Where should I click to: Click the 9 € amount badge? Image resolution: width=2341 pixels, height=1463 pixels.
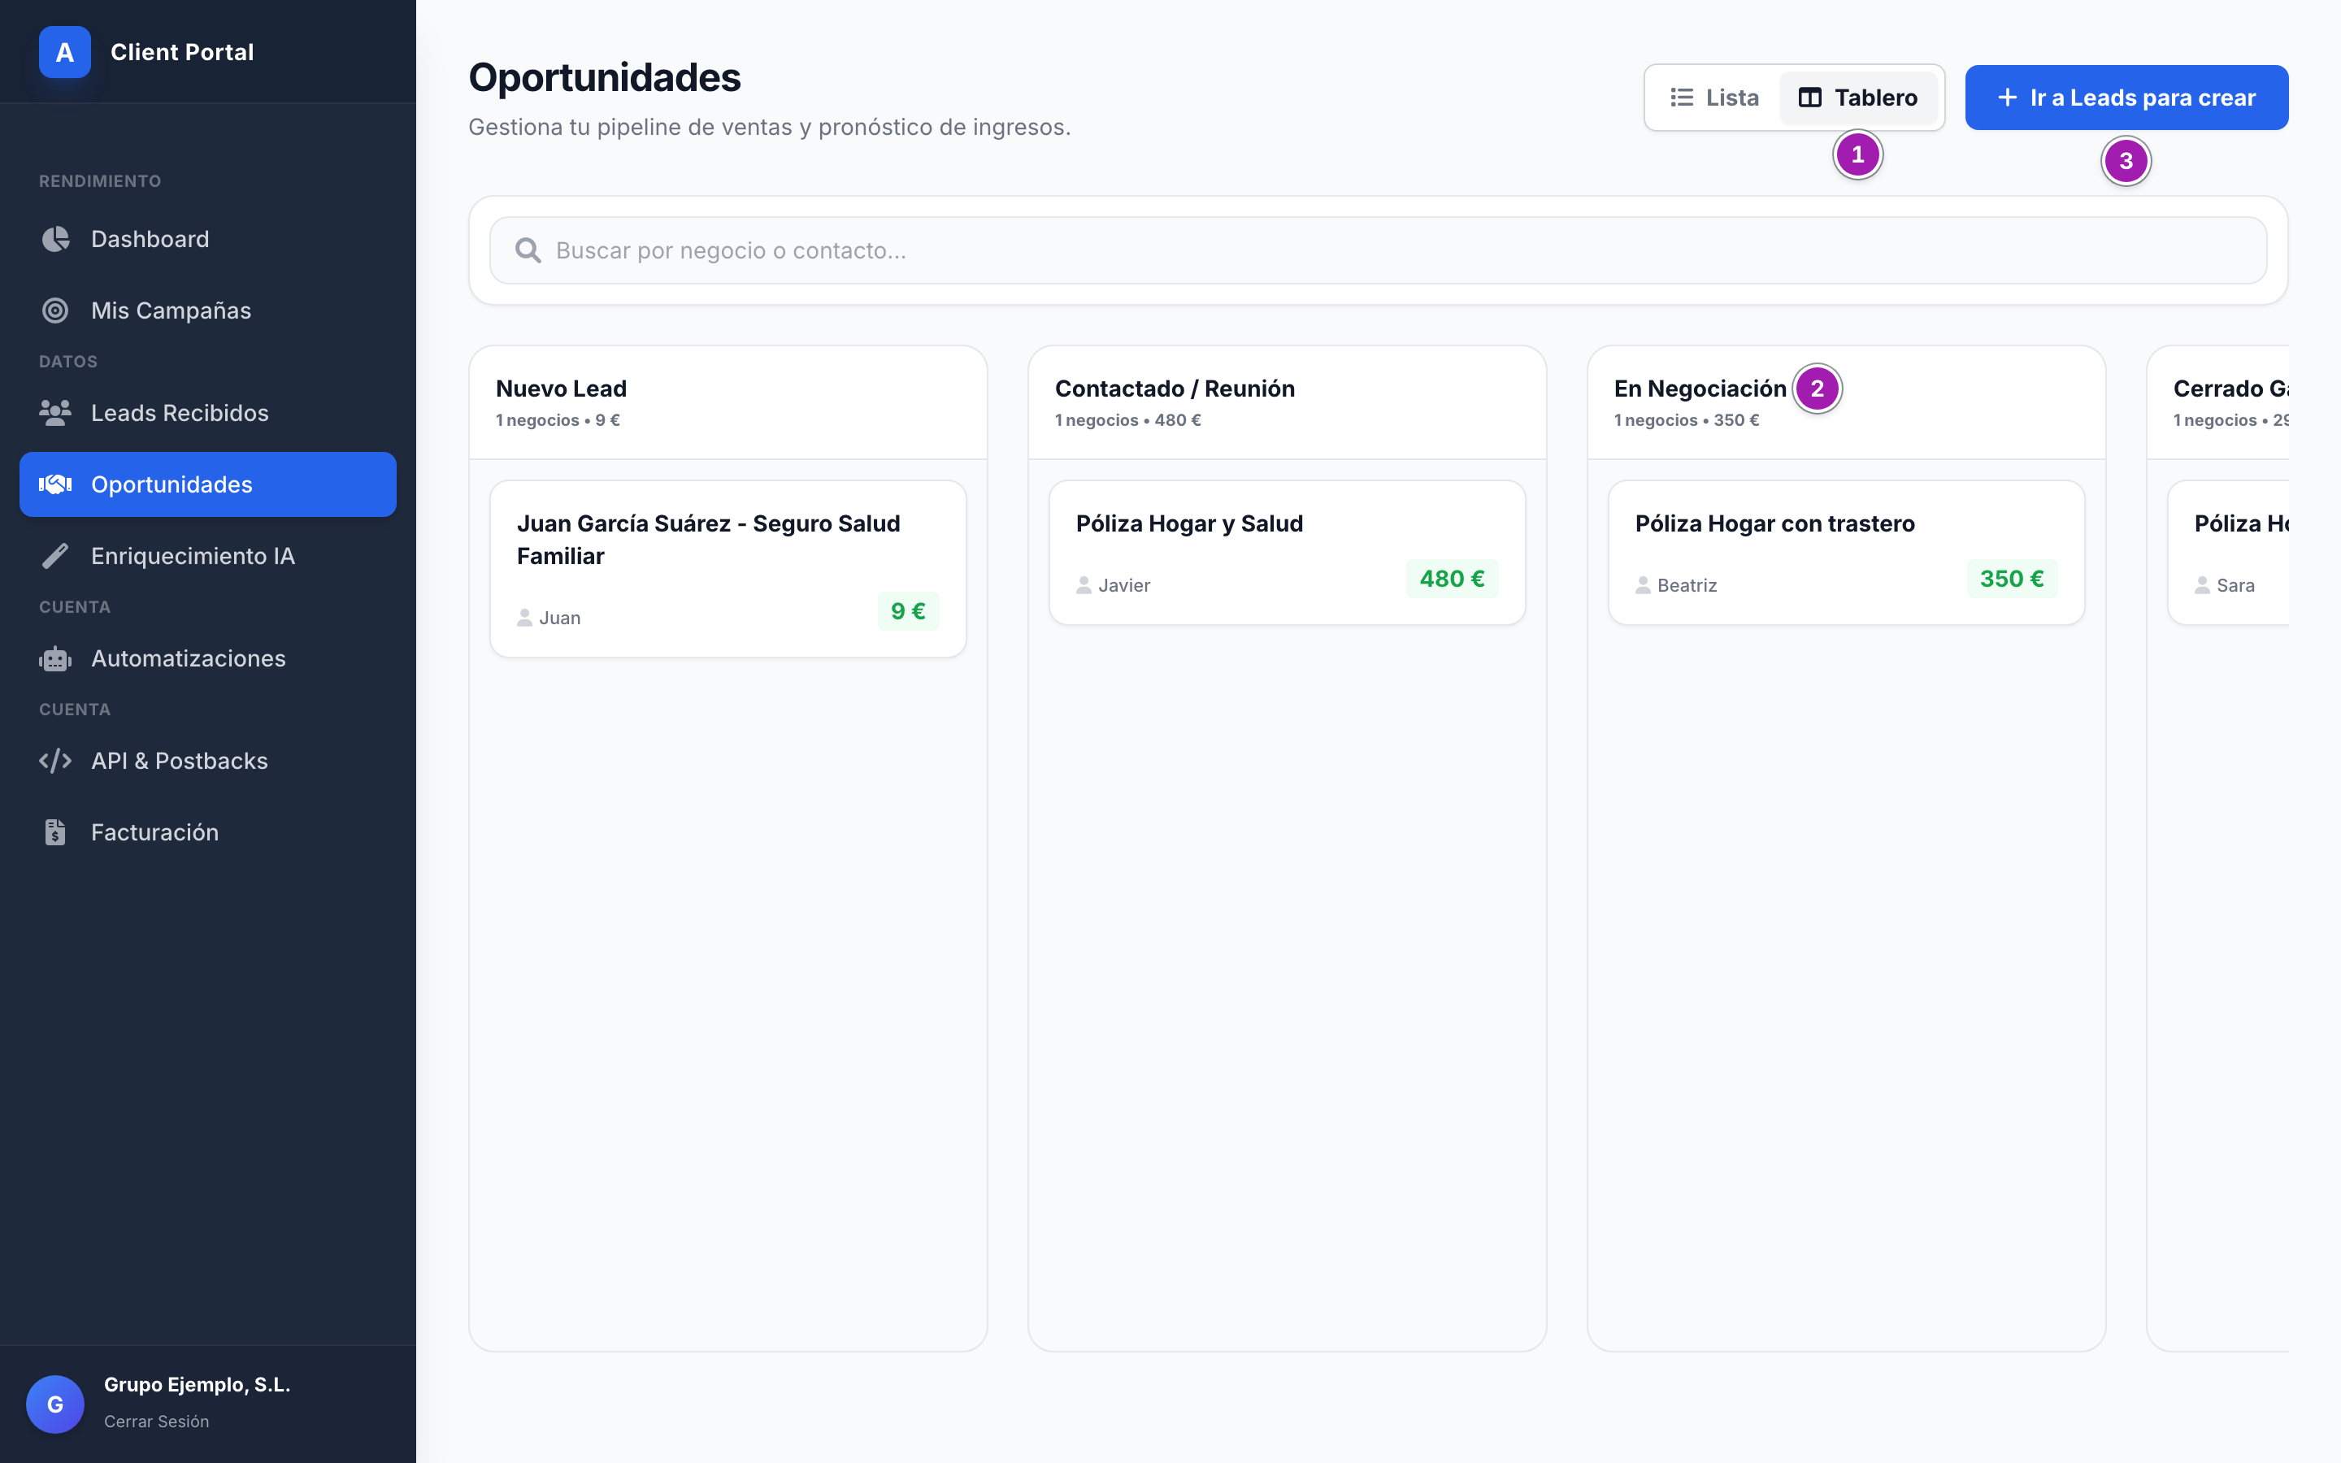click(x=908, y=611)
